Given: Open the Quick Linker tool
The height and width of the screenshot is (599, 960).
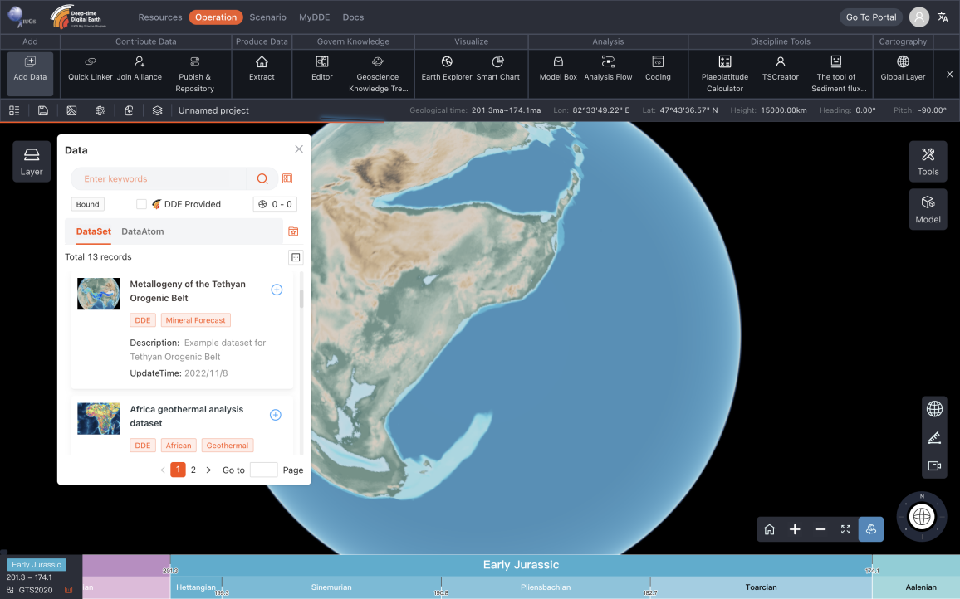Looking at the screenshot, I should click(90, 68).
